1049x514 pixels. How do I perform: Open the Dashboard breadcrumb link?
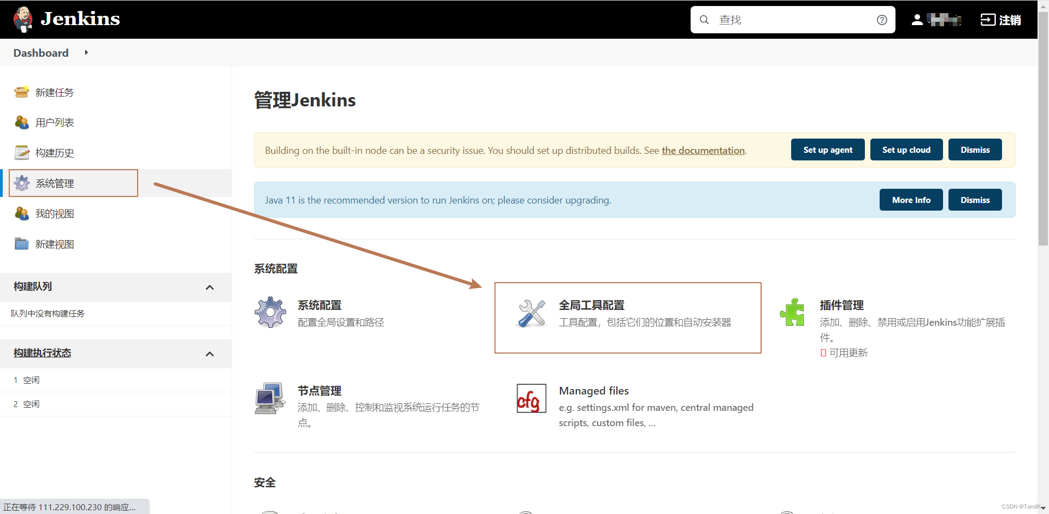41,53
